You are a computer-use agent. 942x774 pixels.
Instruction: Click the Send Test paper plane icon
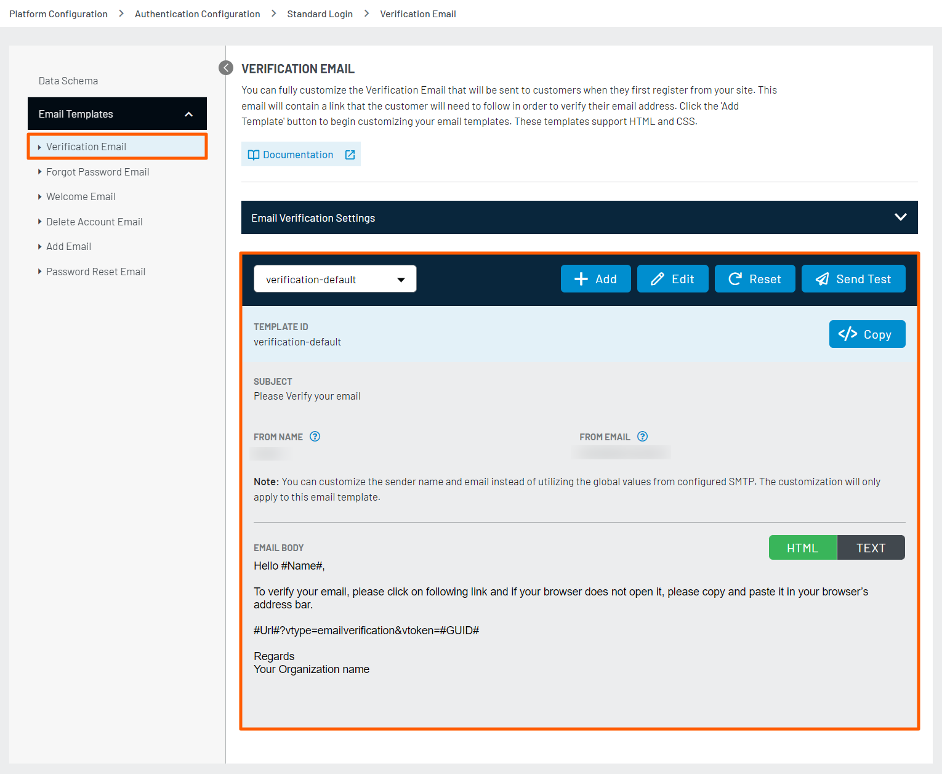[x=821, y=278]
